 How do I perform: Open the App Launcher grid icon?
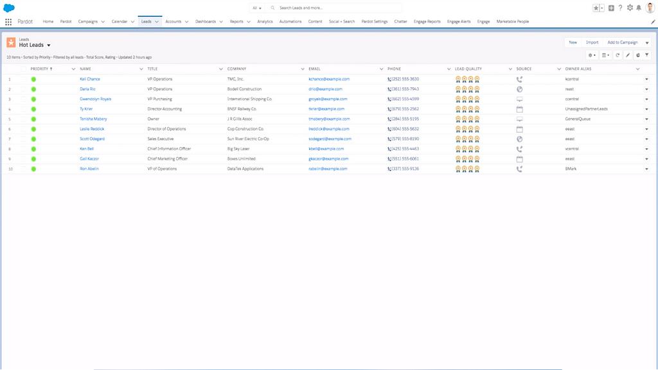coord(8,21)
